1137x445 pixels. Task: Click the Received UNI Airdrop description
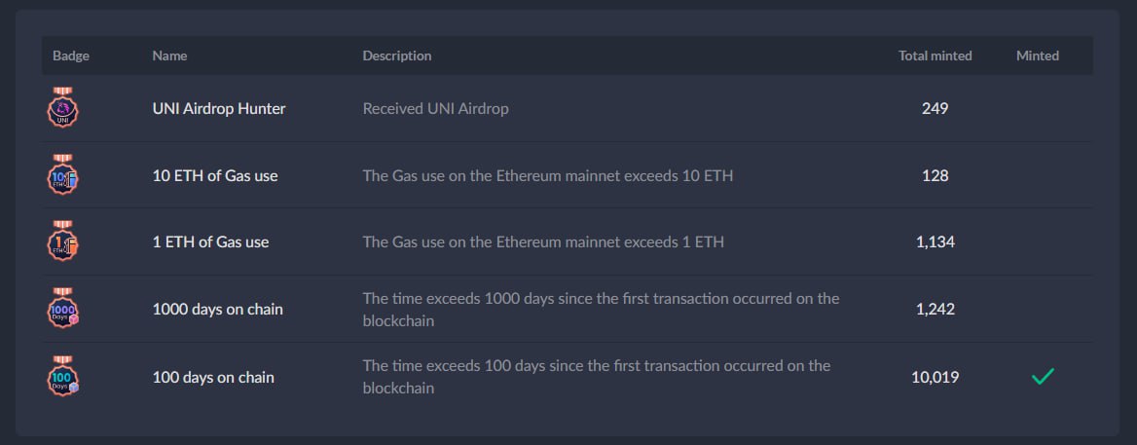click(435, 108)
